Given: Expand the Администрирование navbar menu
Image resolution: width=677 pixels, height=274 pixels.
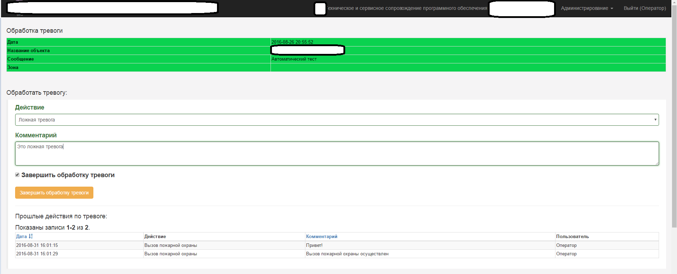Looking at the screenshot, I should click(584, 8).
